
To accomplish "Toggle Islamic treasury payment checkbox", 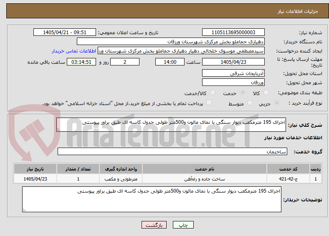I will pos(209,103).
